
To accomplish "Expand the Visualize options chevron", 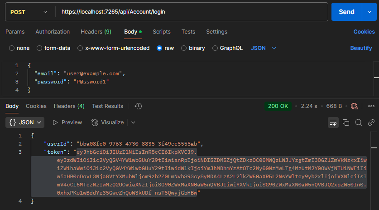I will [133, 122].
